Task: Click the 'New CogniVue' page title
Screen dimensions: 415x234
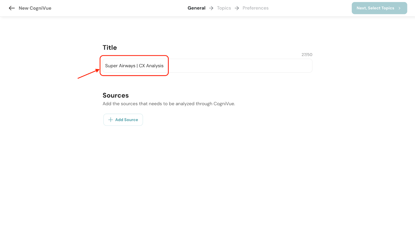Action: click(35, 8)
